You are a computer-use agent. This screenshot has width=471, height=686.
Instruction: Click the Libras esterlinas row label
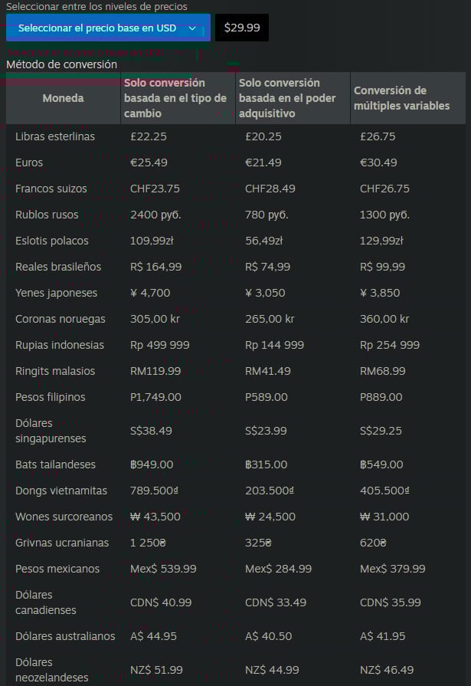[55, 136]
